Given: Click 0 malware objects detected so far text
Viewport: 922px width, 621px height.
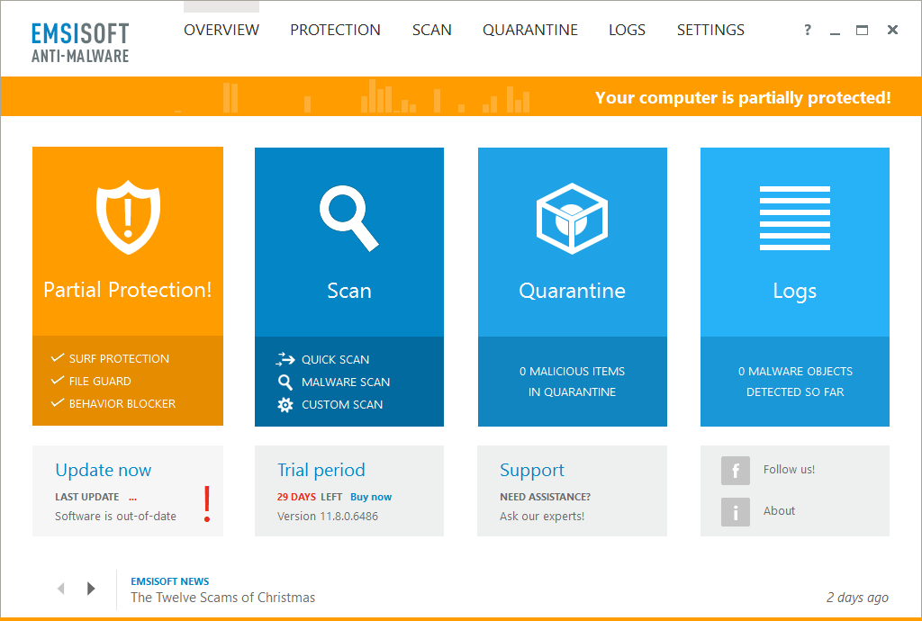Looking at the screenshot, I should tap(795, 382).
